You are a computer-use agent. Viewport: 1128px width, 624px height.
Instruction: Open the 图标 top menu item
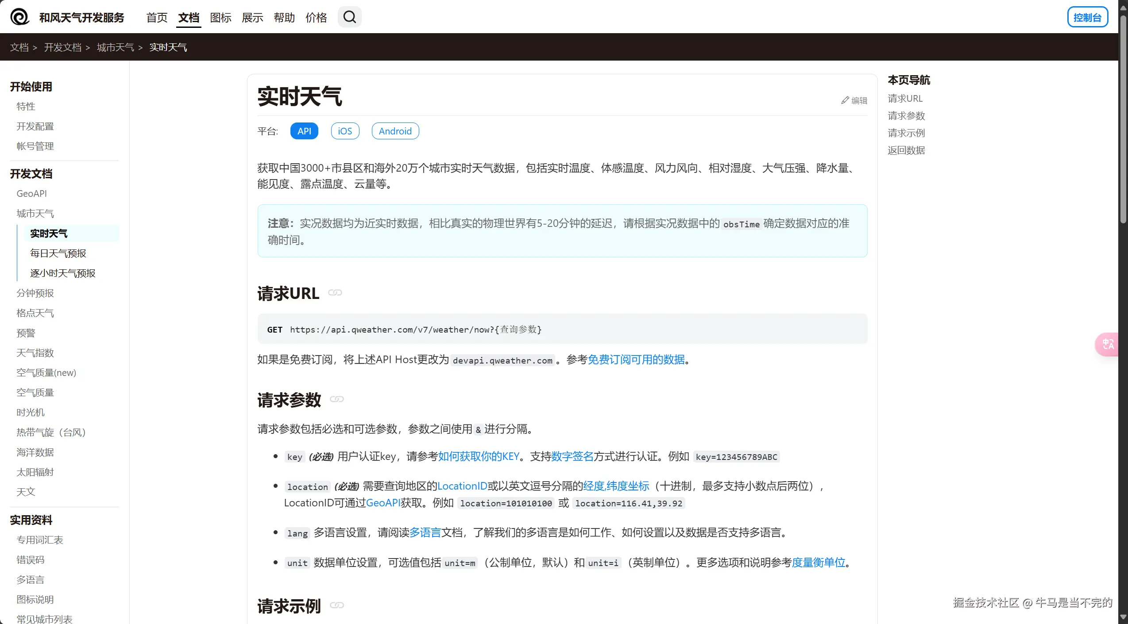[x=220, y=18]
